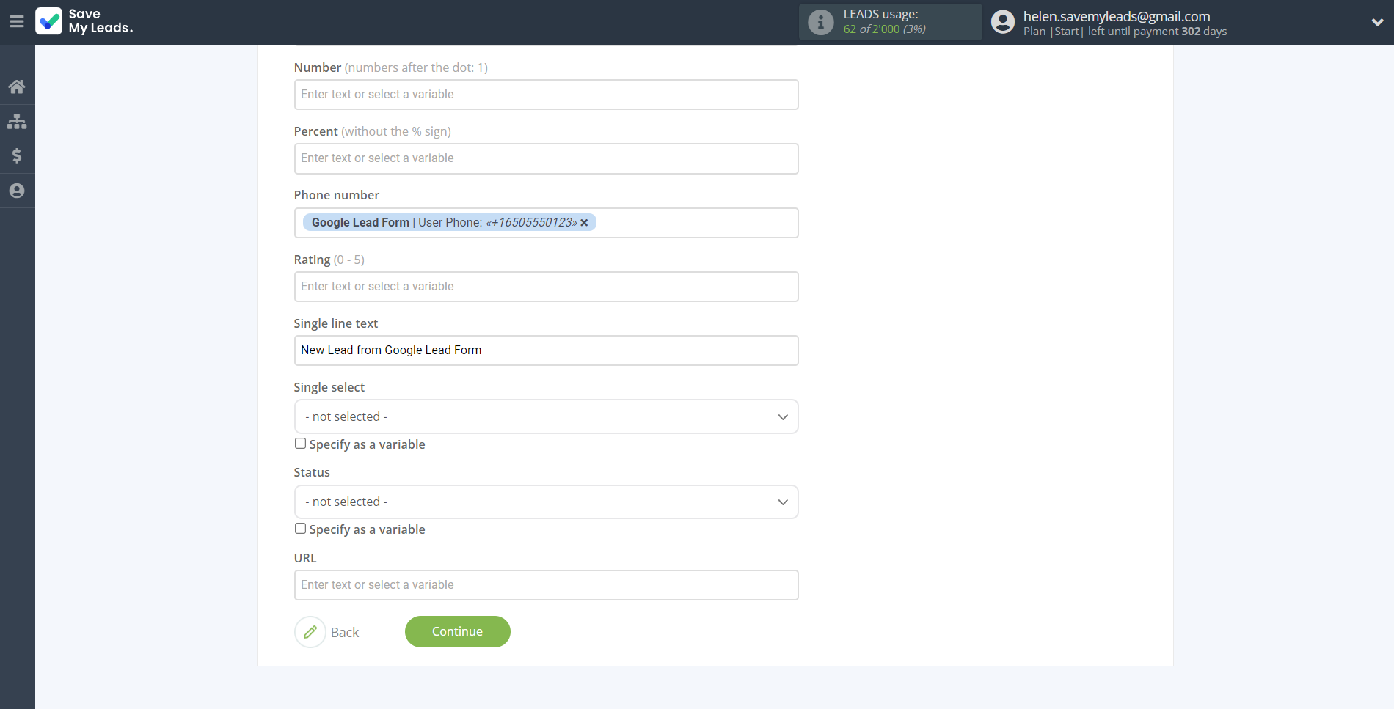The height and width of the screenshot is (709, 1394).
Task: Click inside the Phone number field
Action: pyautogui.click(x=546, y=223)
